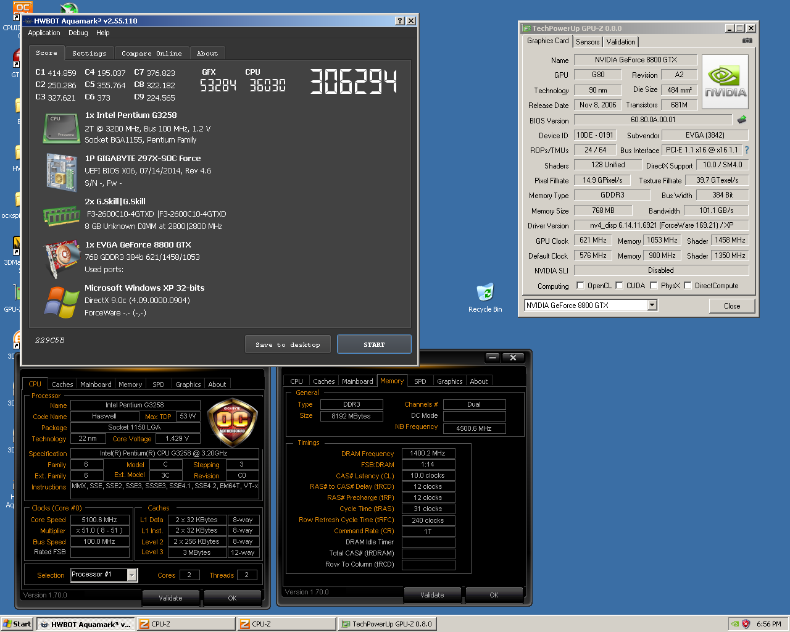Image resolution: width=790 pixels, height=632 pixels.
Task: Open the Debug menu in Aquamark
Action: pos(78,33)
